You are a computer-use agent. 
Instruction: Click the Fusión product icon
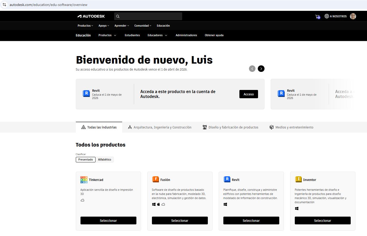click(155, 179)
